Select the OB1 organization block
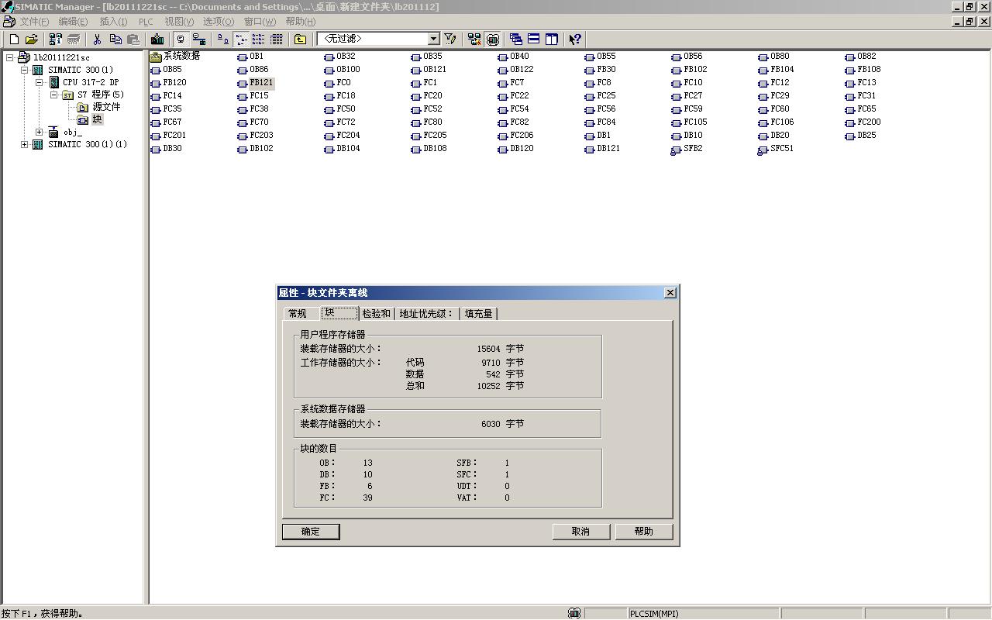 (x=250, y=56)
